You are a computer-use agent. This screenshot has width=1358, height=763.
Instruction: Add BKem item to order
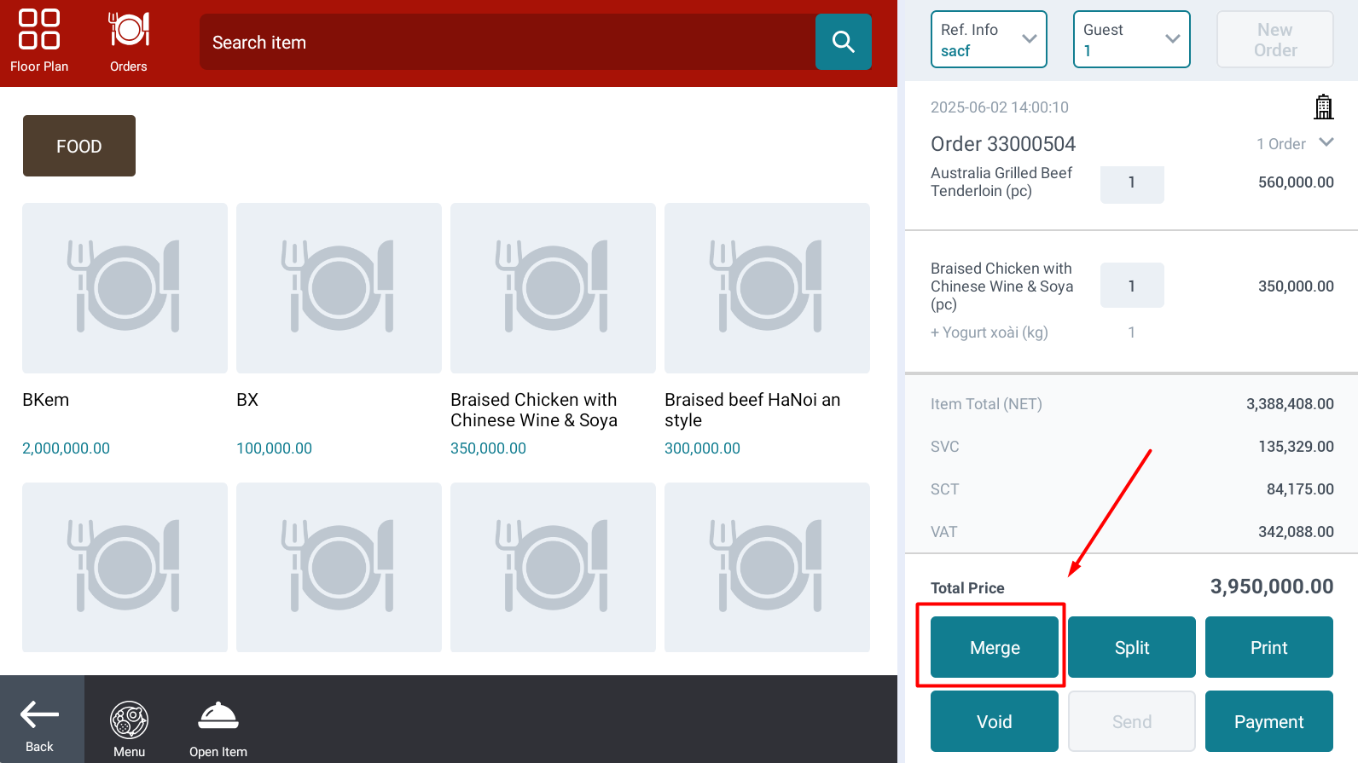pos(125,288)
